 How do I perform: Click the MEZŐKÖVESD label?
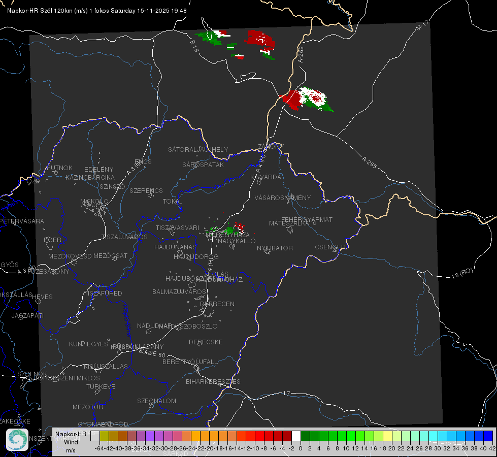click(70, 256)
